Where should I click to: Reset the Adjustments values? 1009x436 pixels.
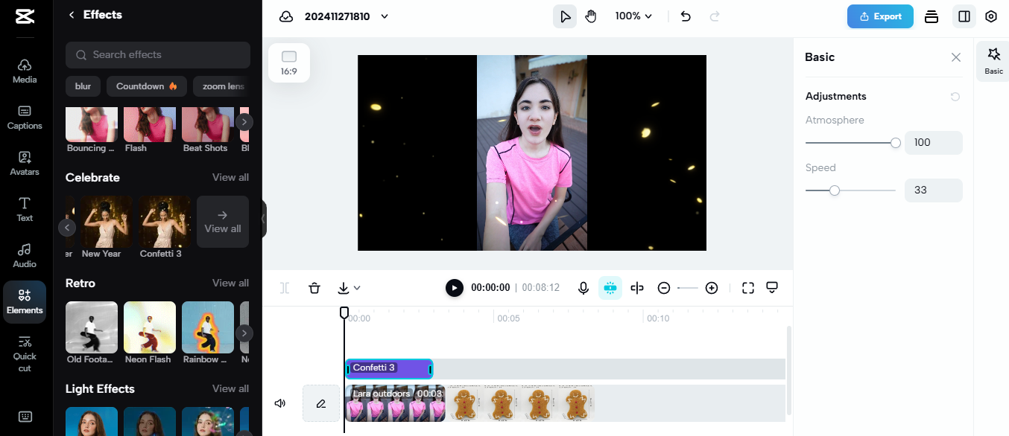pyautogui.click(x=955, y=97)
